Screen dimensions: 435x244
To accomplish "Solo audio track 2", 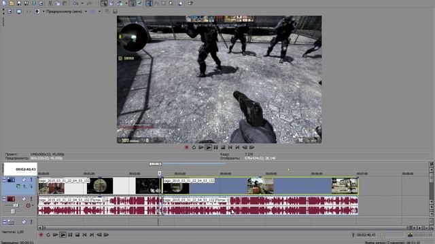I will [31, 199].
